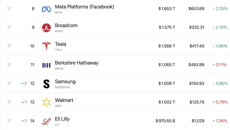Click the Berkshire Hathaway BH logo

click(x=46, y=65)
